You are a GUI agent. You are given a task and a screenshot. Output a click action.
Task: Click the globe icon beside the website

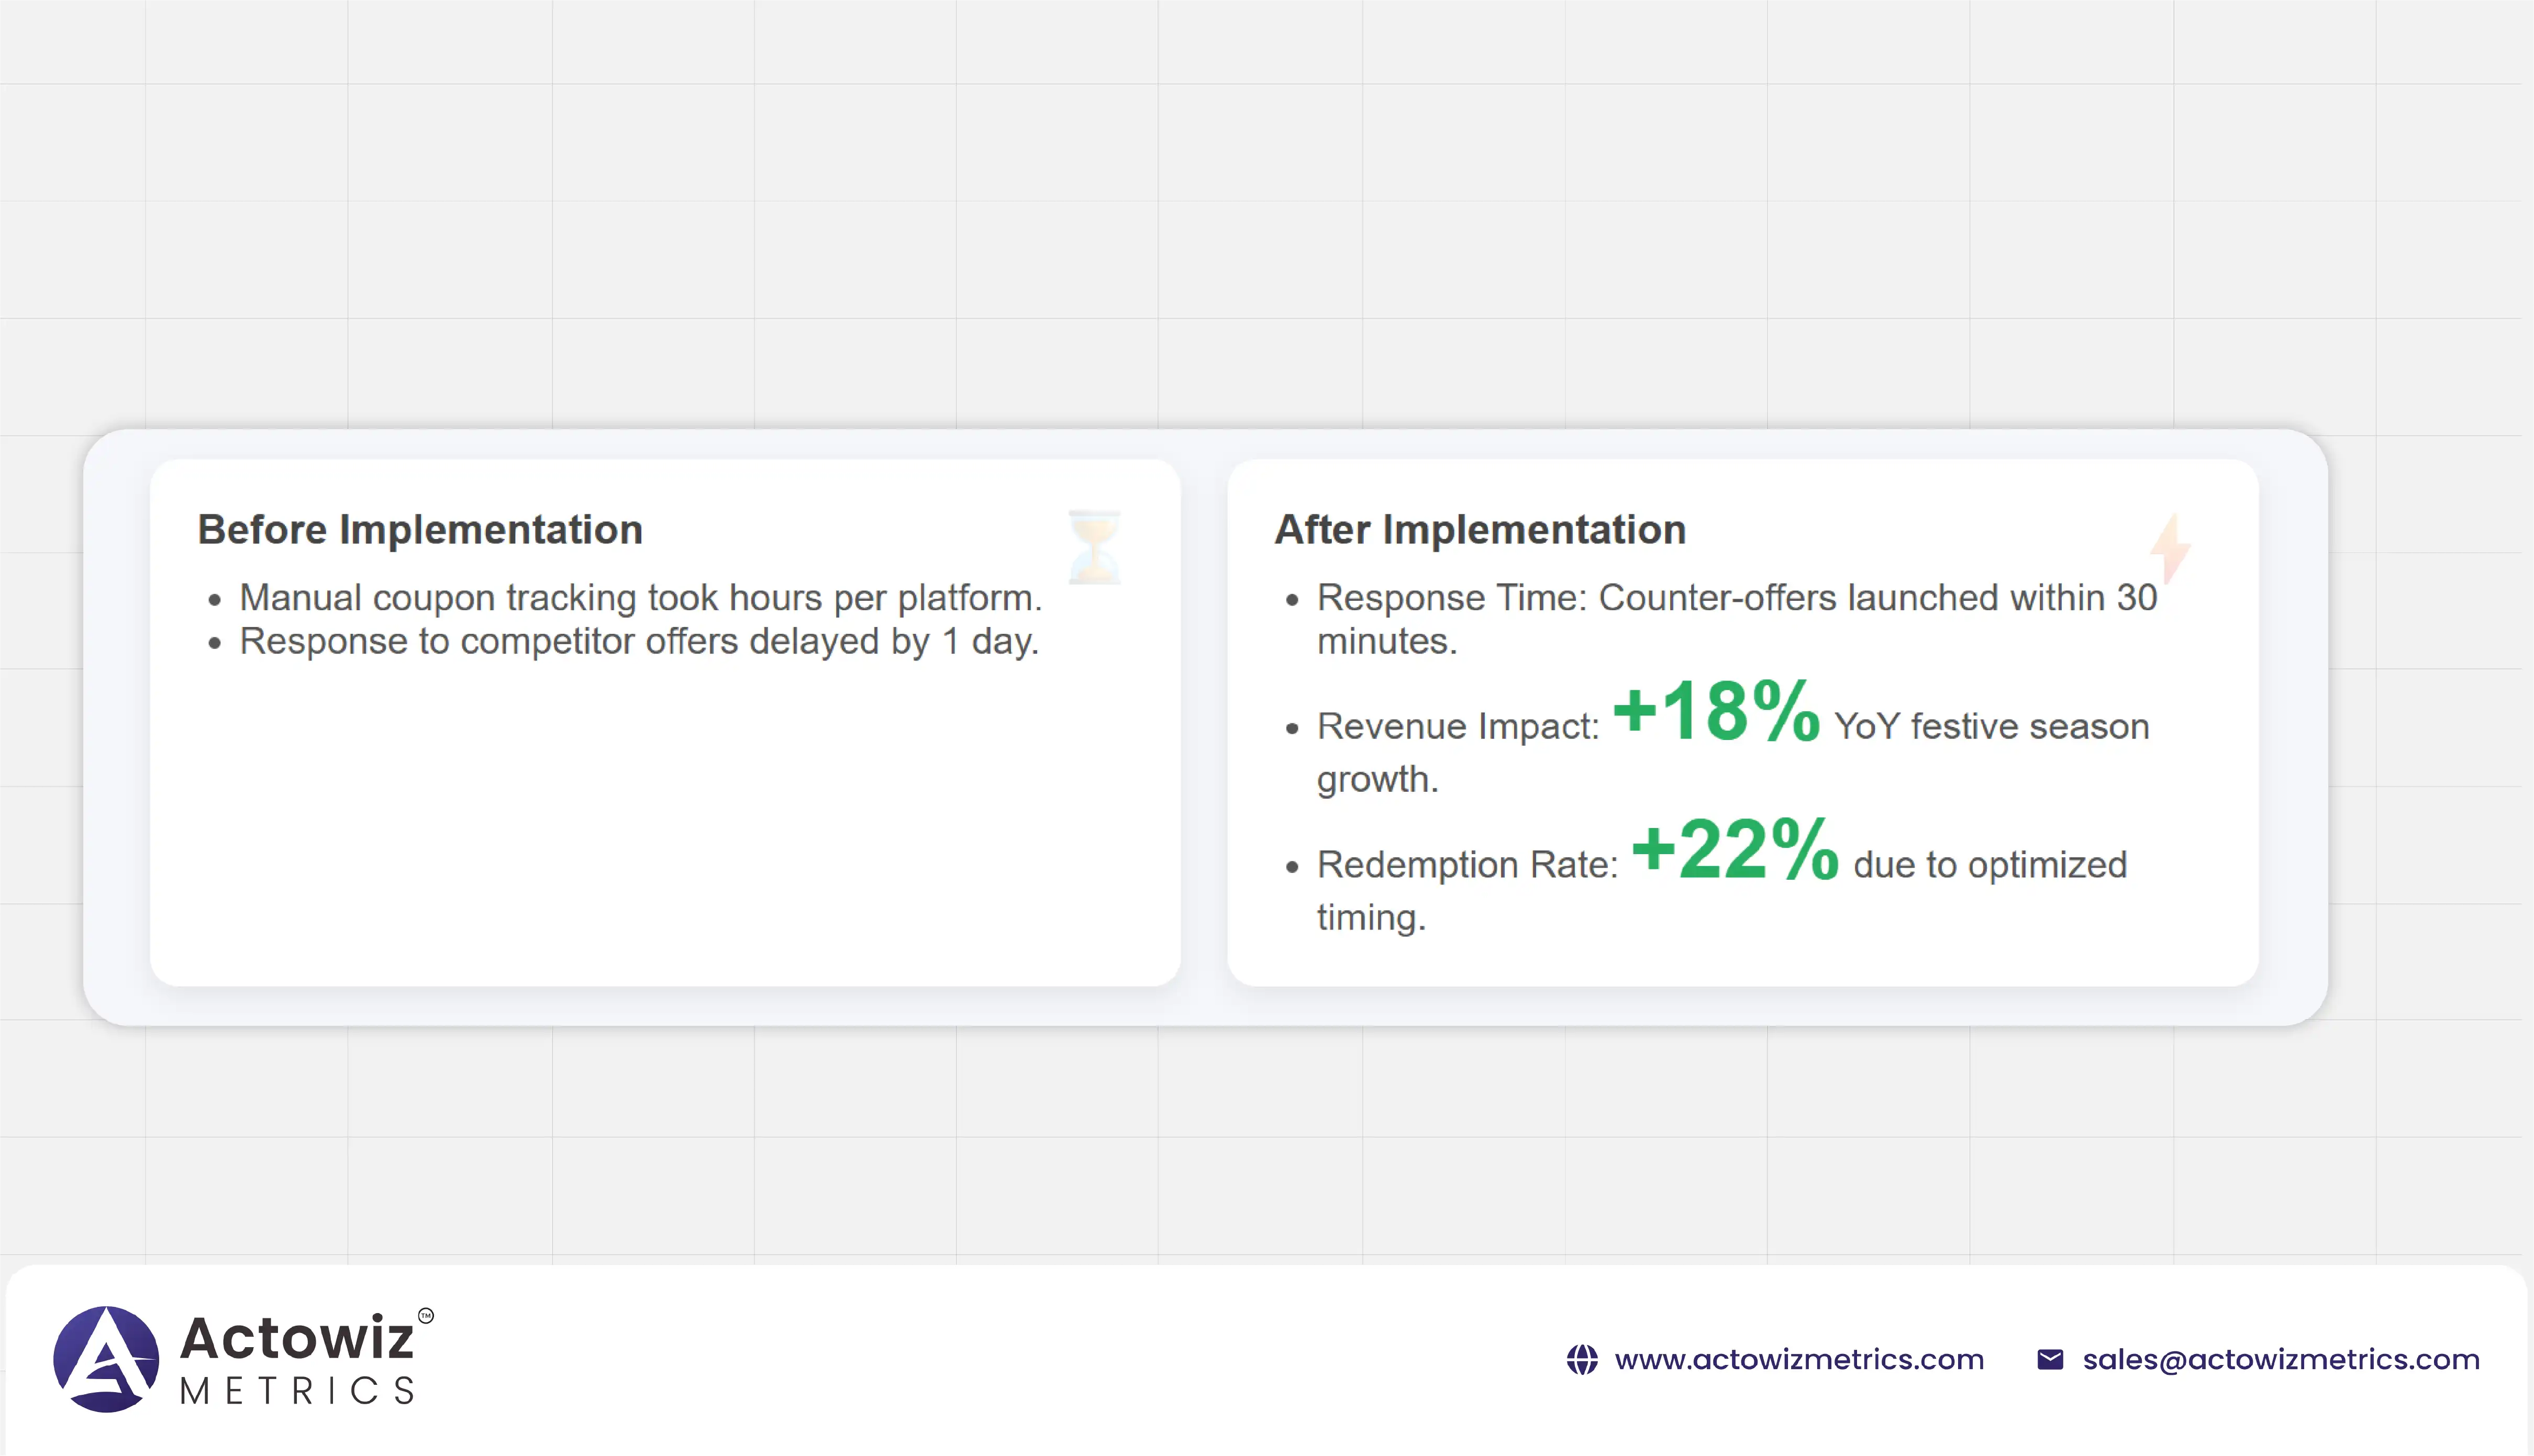pos(1582,1360)
